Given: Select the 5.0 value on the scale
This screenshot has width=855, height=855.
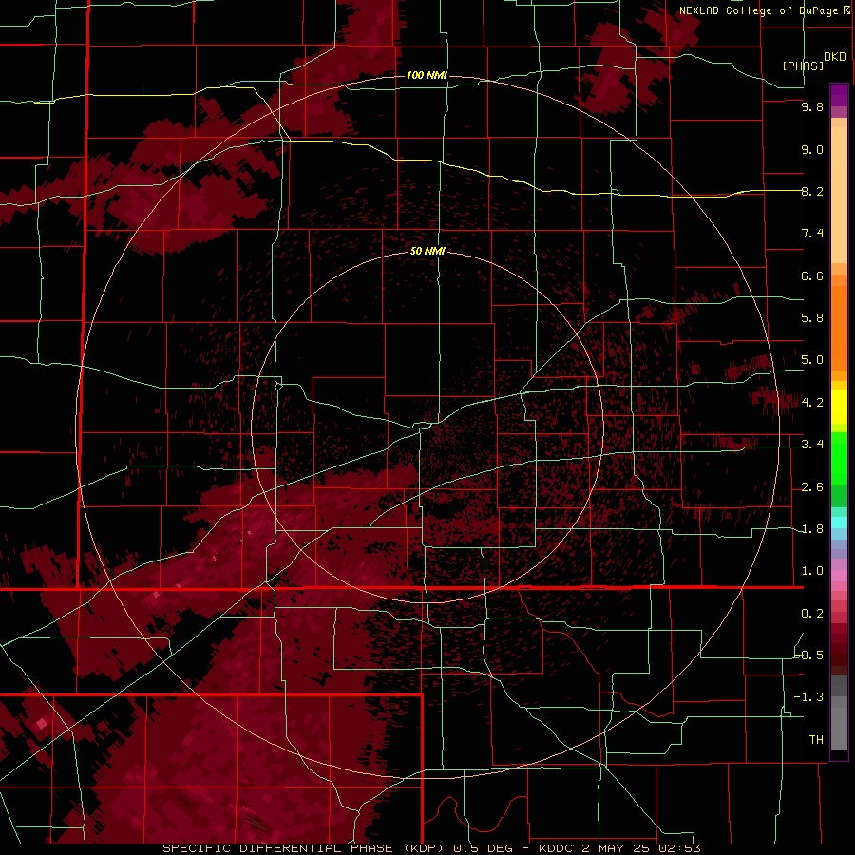Looking at the screenshot, I should 812,360.
